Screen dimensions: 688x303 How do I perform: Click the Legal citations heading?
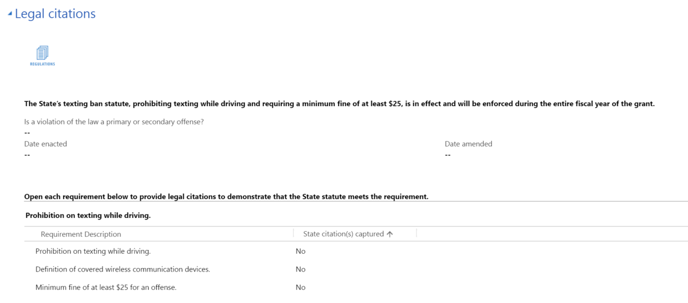pos(55,14)
